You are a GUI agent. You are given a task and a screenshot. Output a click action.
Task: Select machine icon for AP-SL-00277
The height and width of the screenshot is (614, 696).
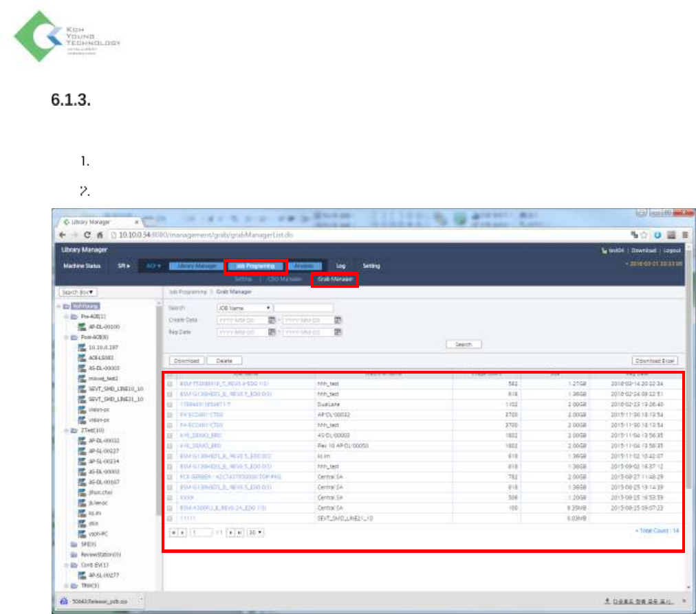click(x=82, y=576)
